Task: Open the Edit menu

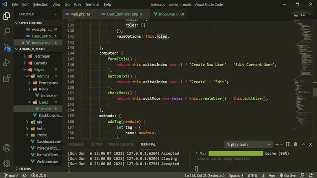Action: click(x=25, y=4)
